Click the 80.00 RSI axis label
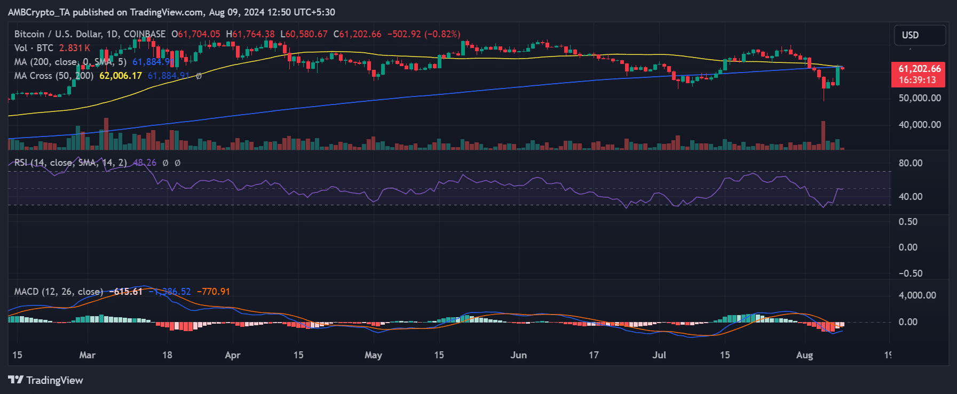Screen dimensions: 957x394 click(x=911, y=163)
